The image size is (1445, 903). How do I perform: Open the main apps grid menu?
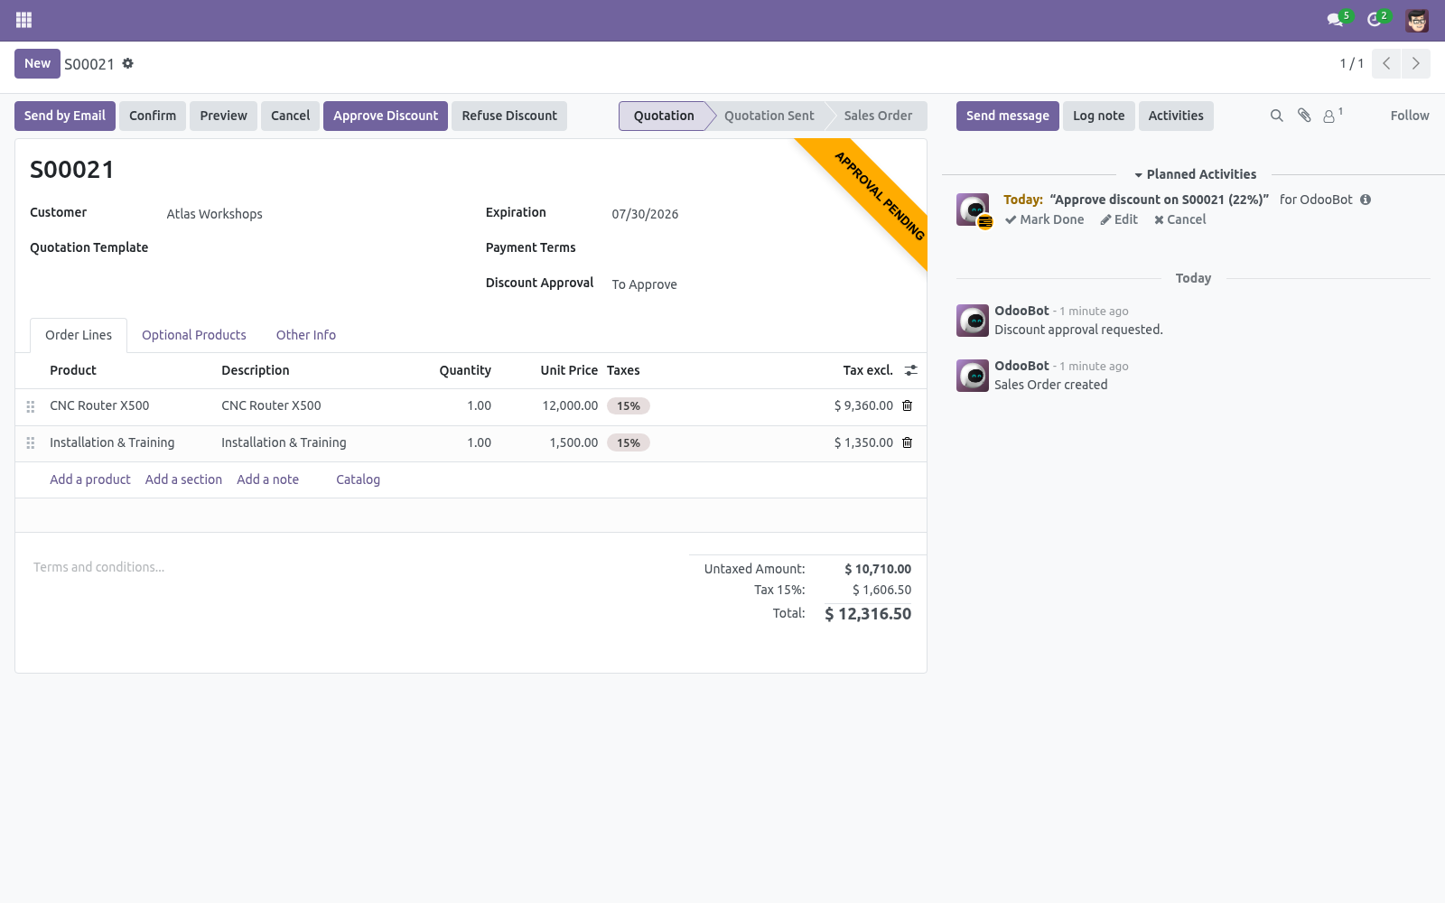(x=23, y=20)
